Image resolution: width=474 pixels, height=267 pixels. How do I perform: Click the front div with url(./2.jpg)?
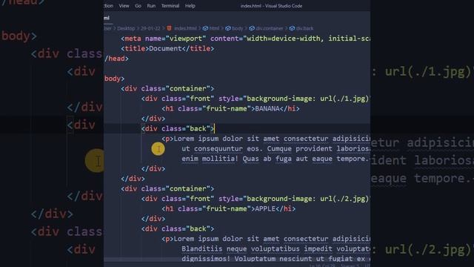(x=256, y=199)
